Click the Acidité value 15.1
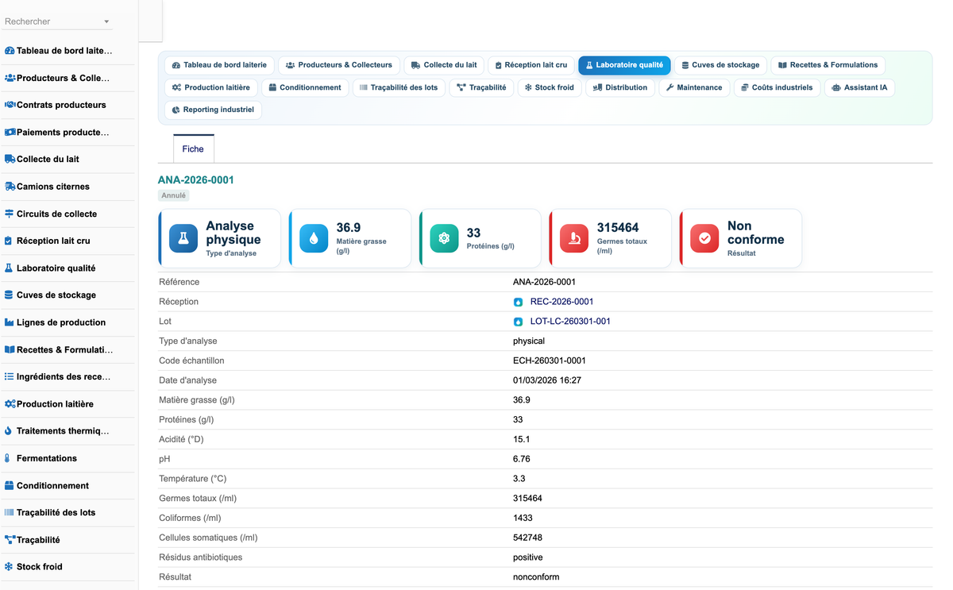953x590 pixels. [522, 439]
